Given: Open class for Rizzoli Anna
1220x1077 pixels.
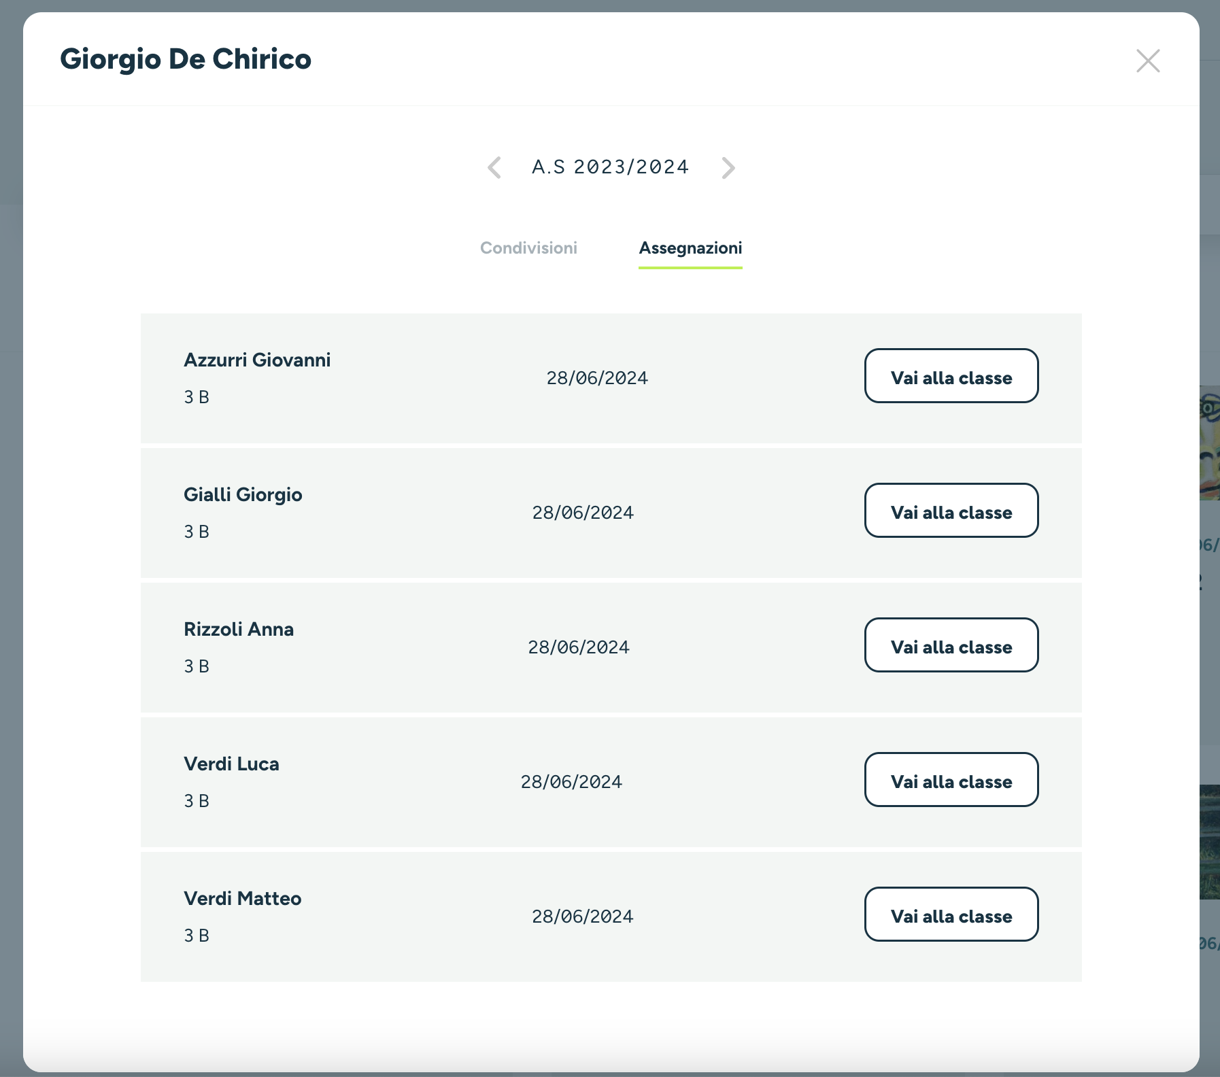Looking at the screenshot, I should coord(951,645).
